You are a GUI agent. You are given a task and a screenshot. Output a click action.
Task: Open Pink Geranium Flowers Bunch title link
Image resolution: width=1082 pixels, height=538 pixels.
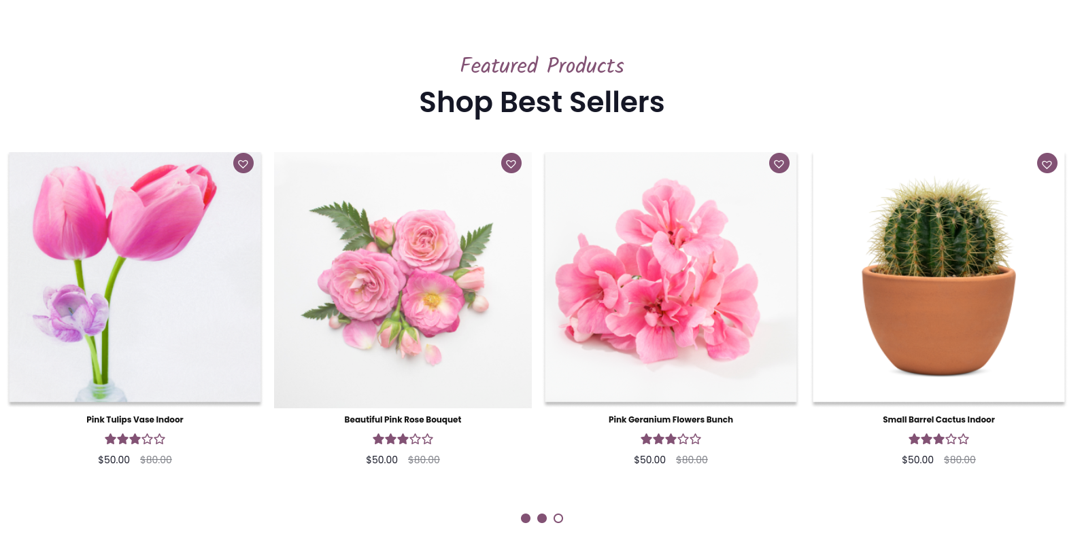[x=671, y=420]
